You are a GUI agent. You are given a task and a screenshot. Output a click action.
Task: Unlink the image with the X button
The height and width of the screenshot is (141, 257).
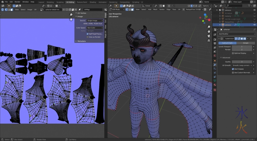(x=76, y=10)
